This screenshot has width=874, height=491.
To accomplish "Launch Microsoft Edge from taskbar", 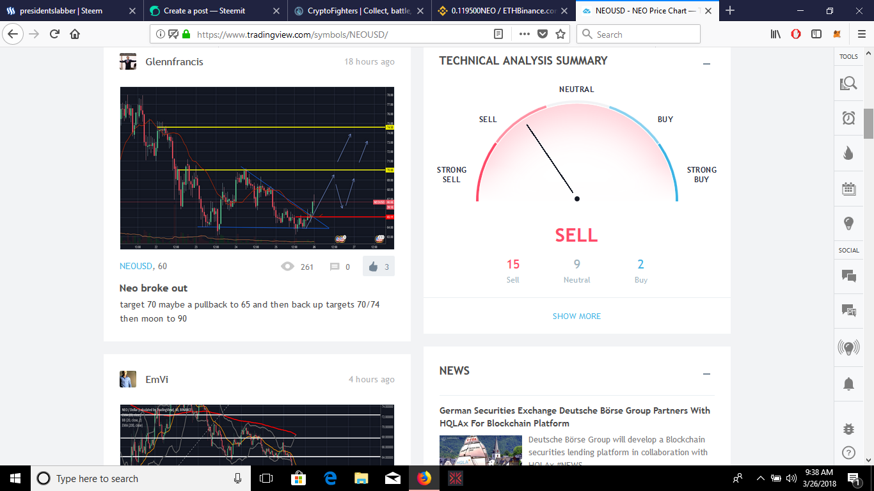I will (x=330, y=478).
